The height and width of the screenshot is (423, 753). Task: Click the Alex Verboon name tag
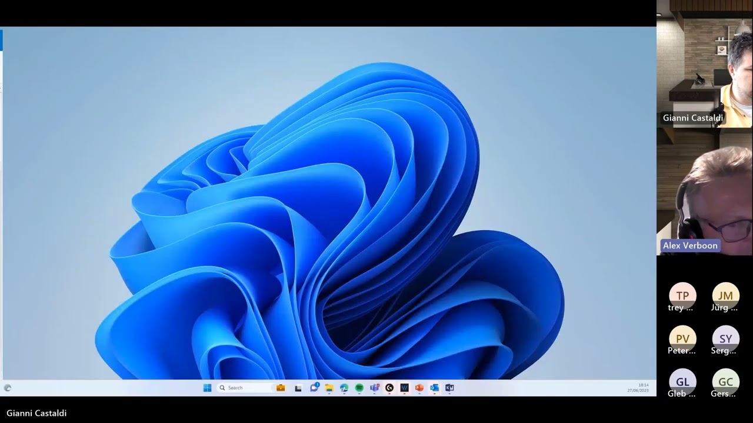point(690,246)
